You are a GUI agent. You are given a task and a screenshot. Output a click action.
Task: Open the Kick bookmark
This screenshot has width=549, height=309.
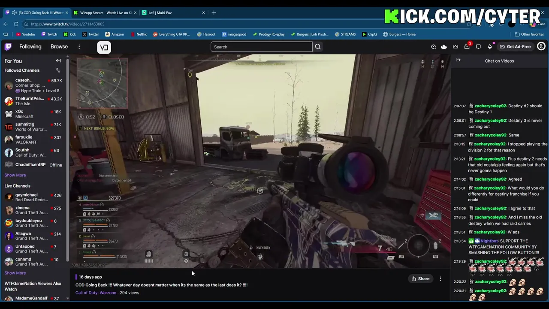pyautogui.click(x=69, y=34)
